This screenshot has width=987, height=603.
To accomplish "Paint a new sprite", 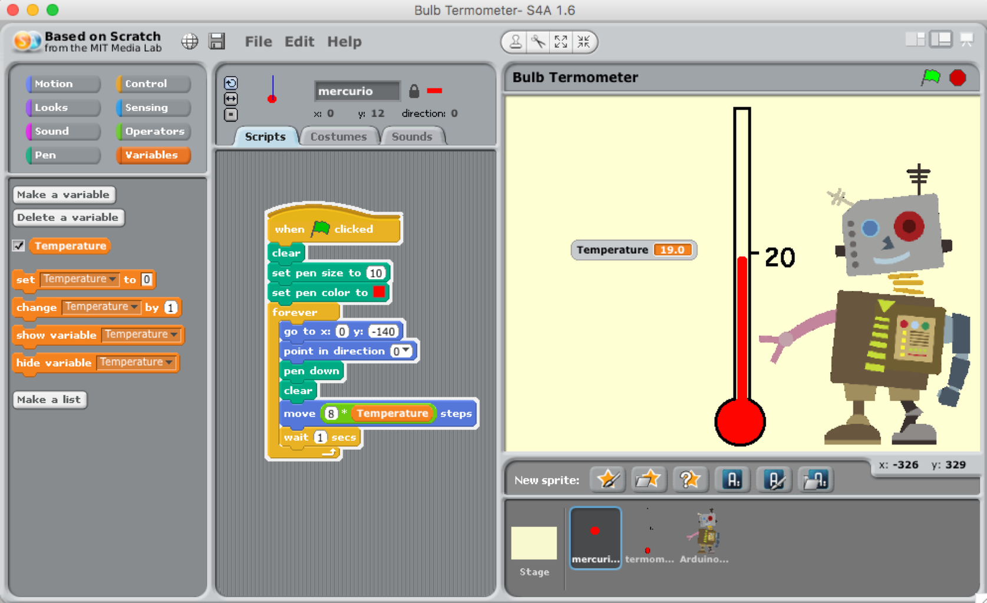I will point(608,479).
